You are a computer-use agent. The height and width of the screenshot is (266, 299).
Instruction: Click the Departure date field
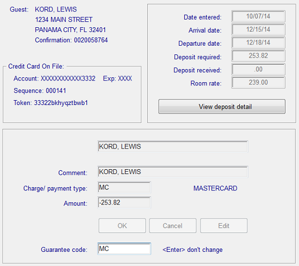click(x=258, y=42)
